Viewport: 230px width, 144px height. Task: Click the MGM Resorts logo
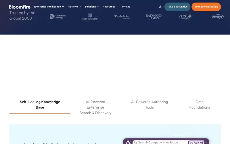(90, 17)
